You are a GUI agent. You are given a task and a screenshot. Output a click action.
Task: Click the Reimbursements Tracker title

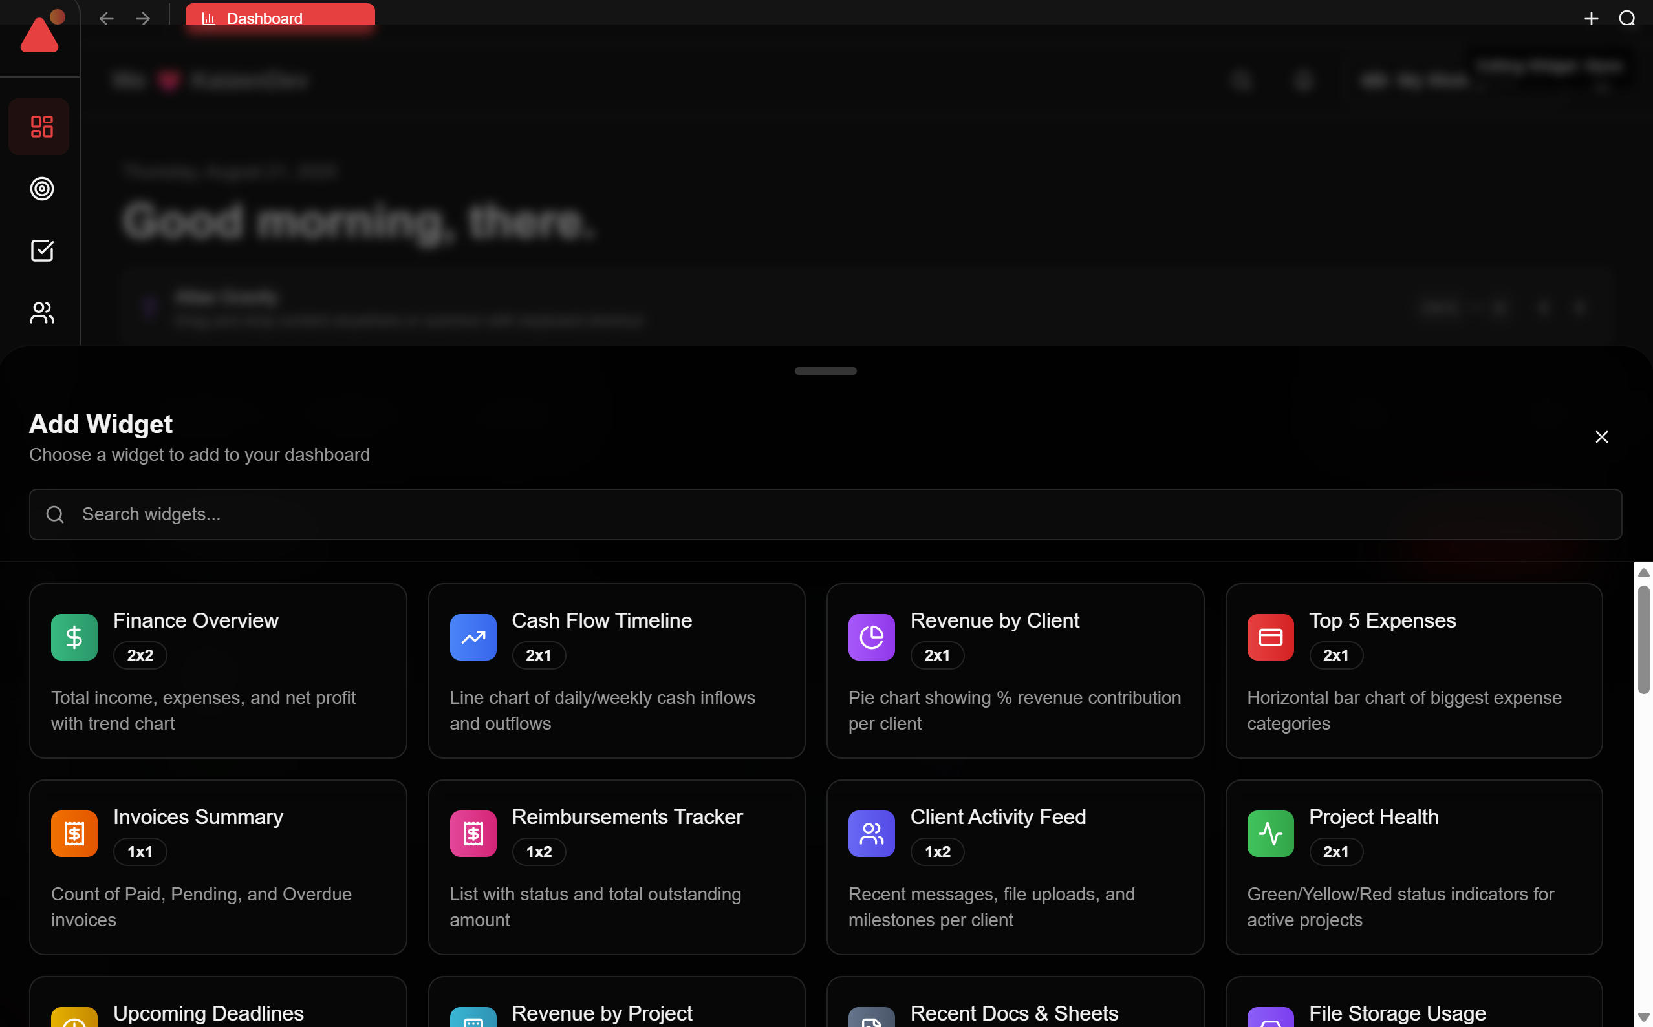tap(627, 816)
